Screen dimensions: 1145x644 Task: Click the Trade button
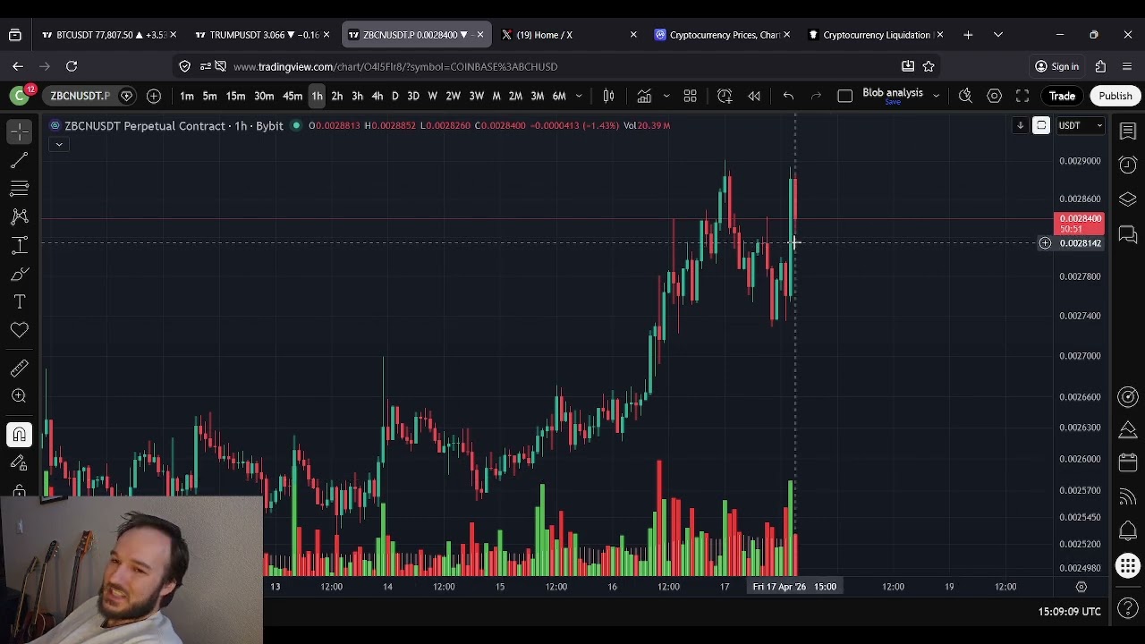(x=1062, y=96)
